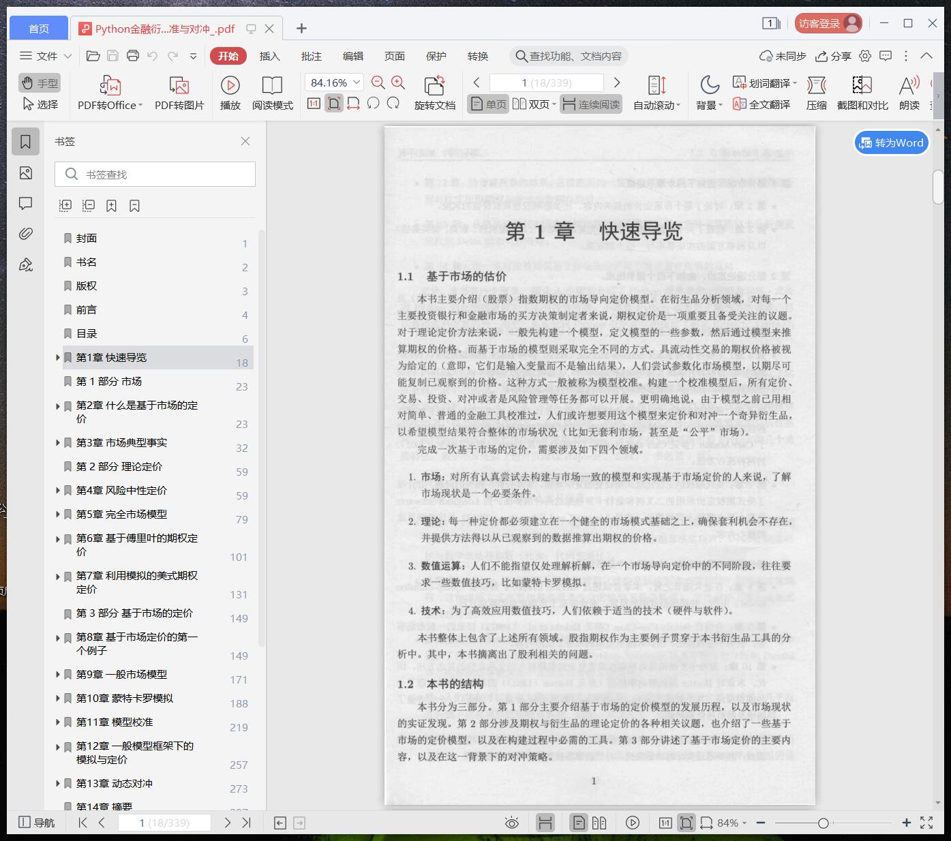Open background color options
The image size is (951, 841).
[709, 93]
